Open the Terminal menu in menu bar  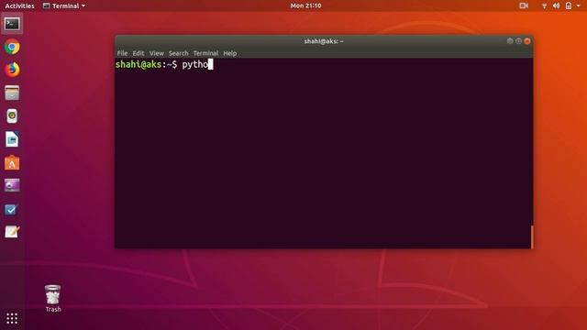[205, 53]
